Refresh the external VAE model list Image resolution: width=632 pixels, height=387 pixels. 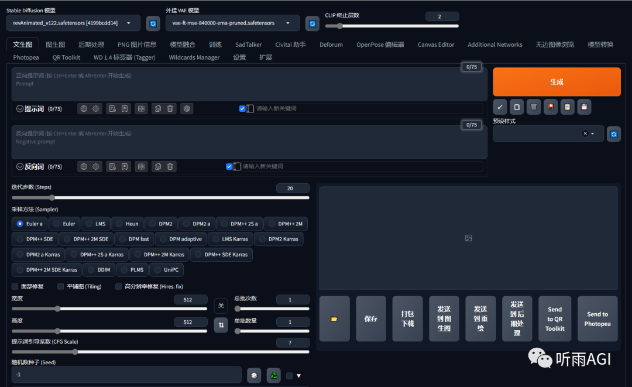coord(312,23)
